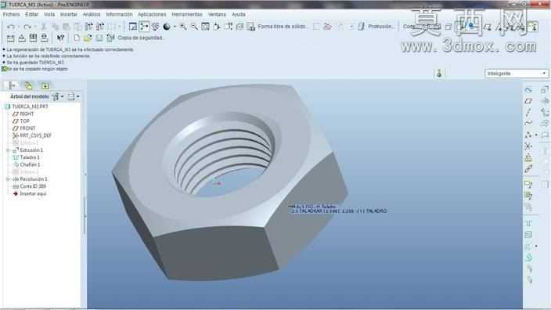Toggle datum point display icon
The image size is (551, 310).
pyautogui.click(x=510, y=27)
